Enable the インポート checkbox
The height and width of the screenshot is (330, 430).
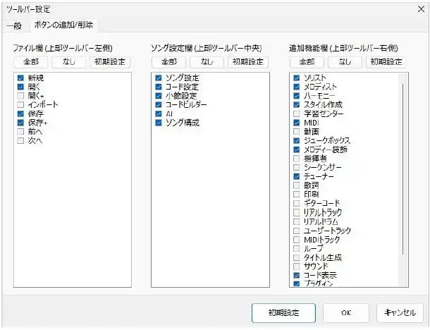tap(20, 104)
